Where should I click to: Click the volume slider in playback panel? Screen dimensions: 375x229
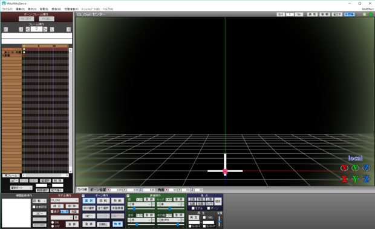[x=220, y=221]
